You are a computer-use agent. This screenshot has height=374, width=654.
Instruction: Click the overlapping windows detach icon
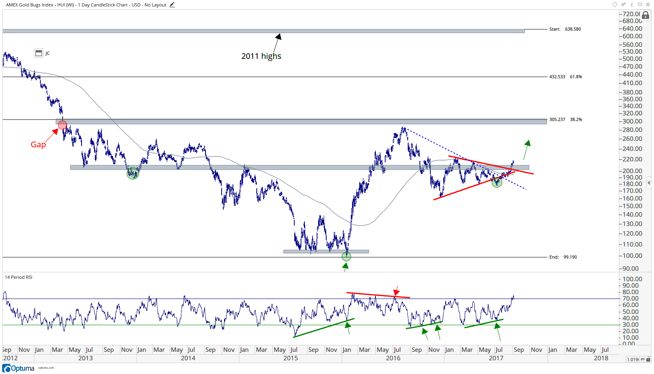640,4
